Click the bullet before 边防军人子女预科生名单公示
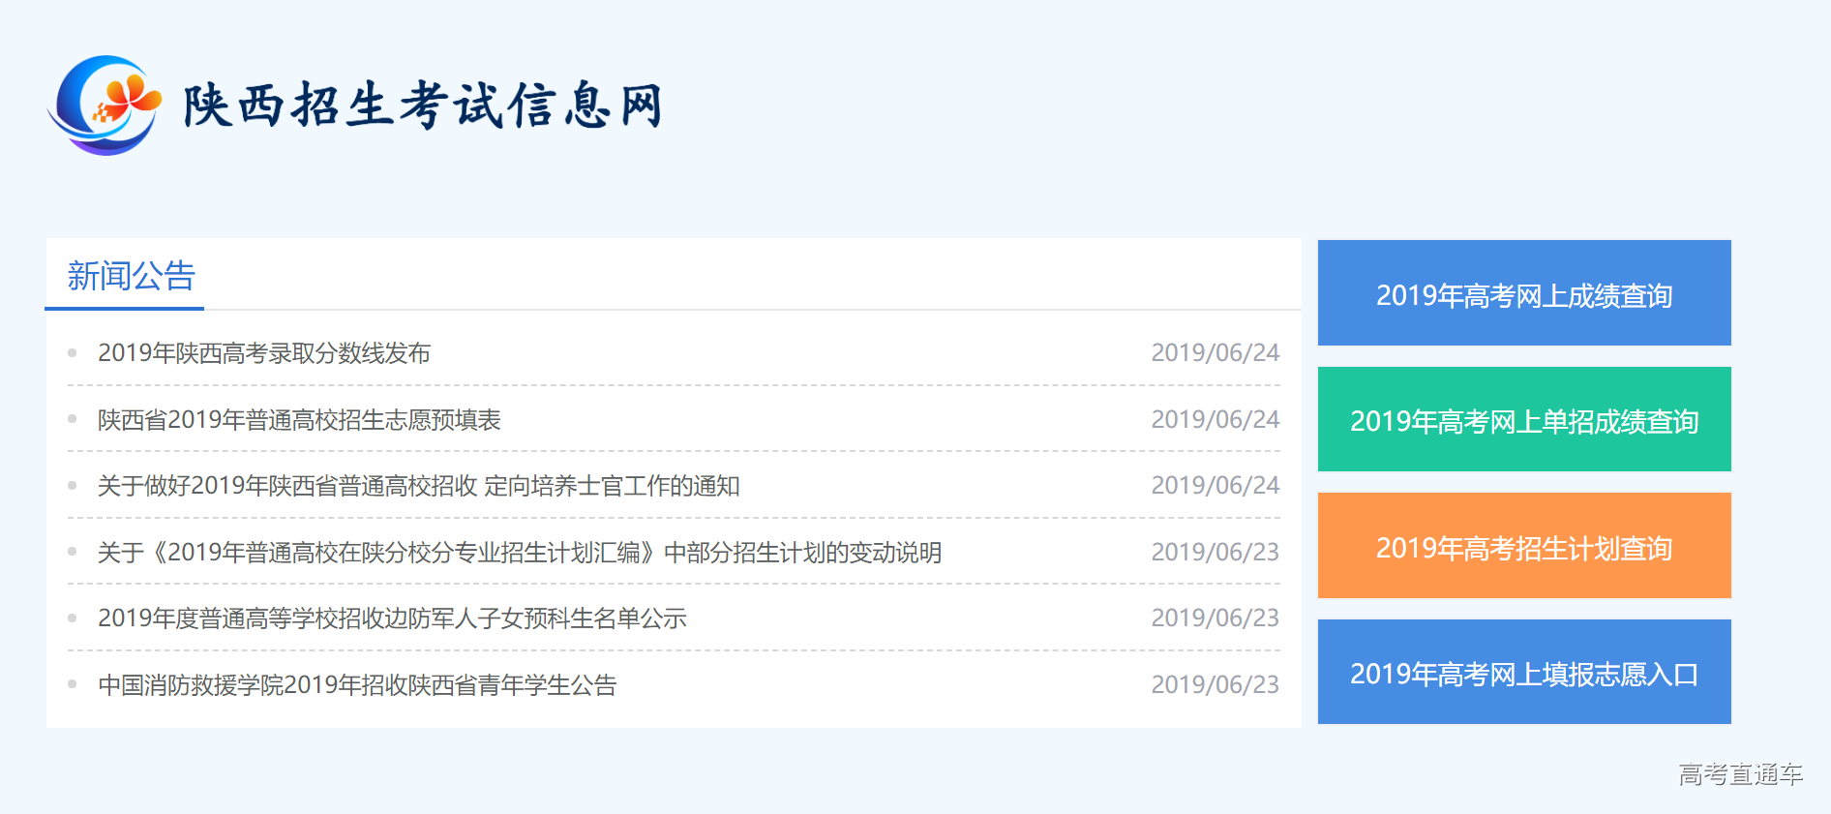 pos(73,618)
